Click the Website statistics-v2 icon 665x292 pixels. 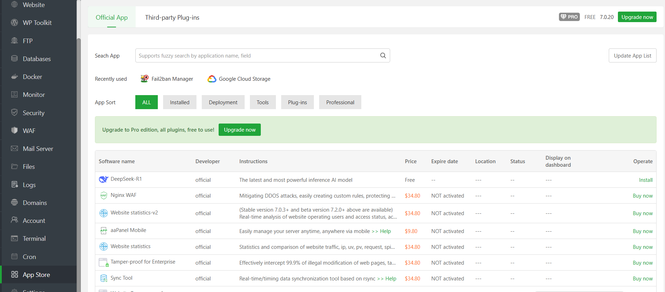click(x=104, y=213)
